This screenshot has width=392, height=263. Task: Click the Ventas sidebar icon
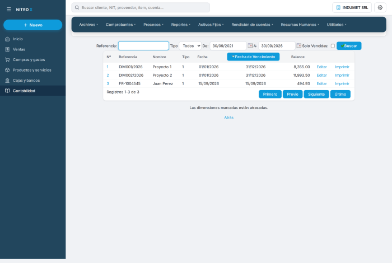pyautogui.click(x=7, y=49)
